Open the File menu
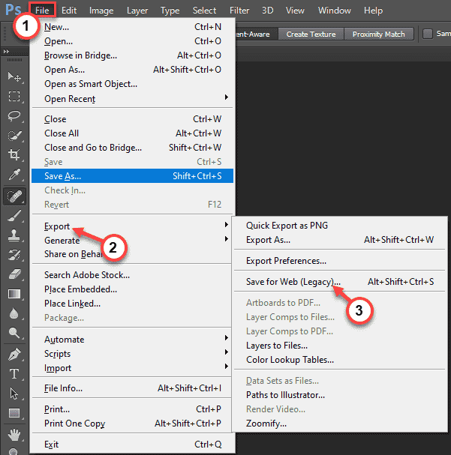Viewport: 451px width, 455px height. coord(42,10)
